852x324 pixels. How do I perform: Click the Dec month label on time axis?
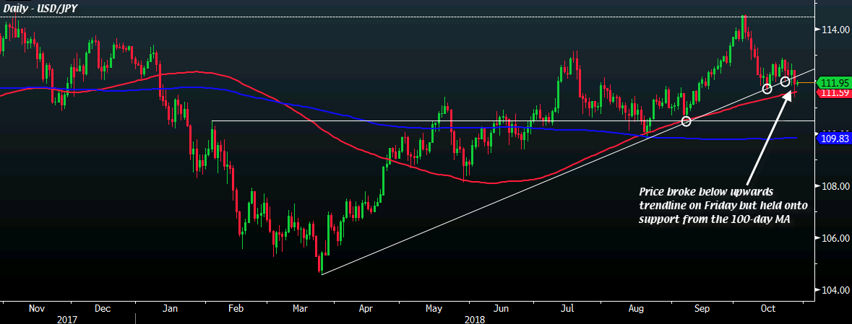pyautogui.click(x=102, y=308)
